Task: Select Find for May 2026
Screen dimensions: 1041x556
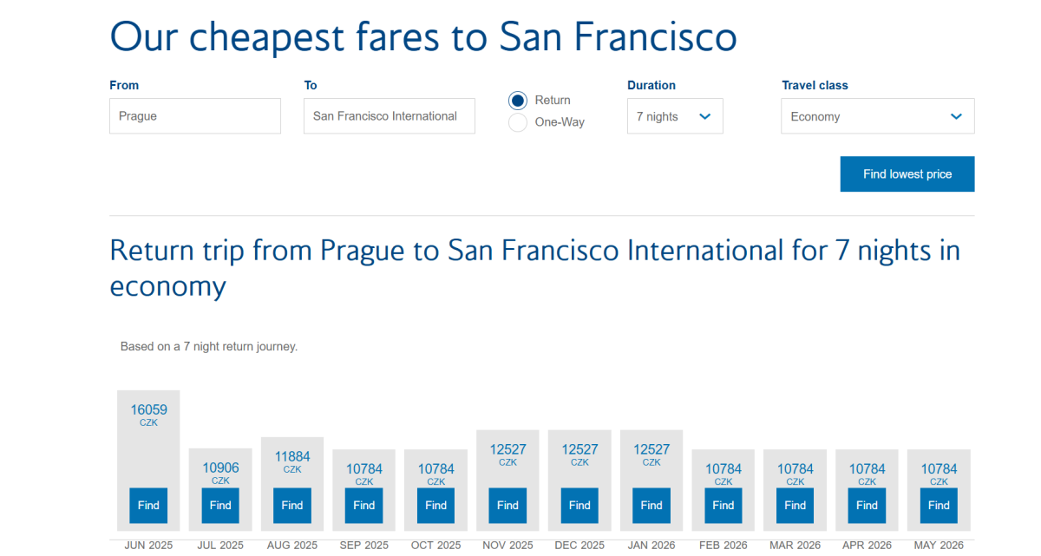Action: (x=939, y=506)
